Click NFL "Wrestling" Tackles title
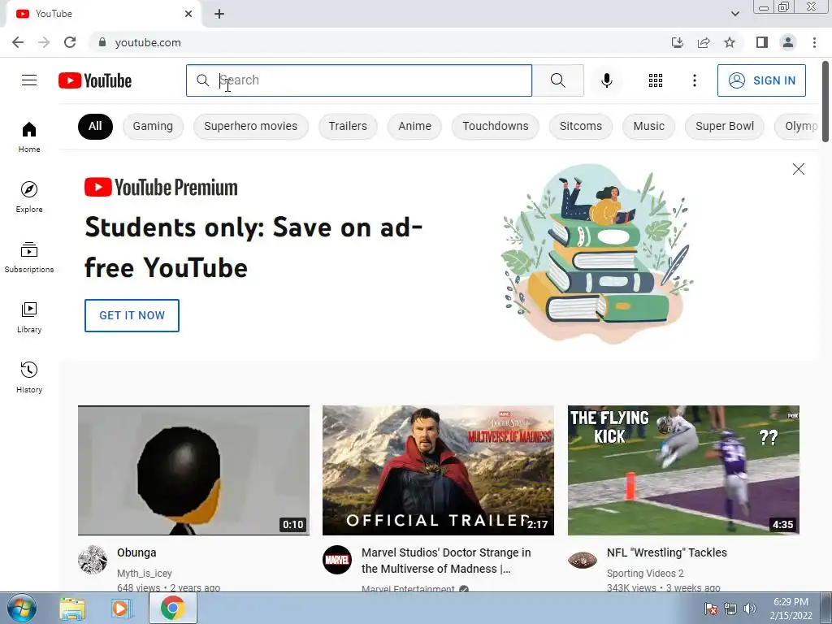The height and width of the screenshot is (624, 832). tap(666, 552)
